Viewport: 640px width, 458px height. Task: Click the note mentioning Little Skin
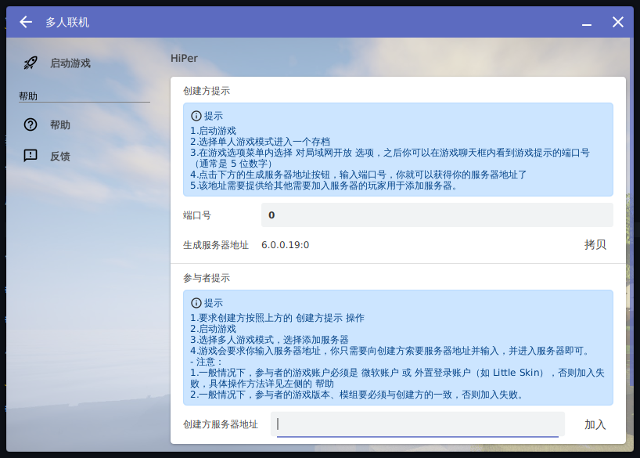(x=397, y=378)
